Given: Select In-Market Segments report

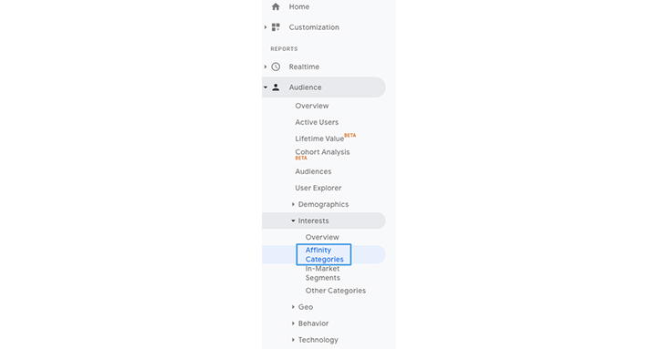Looking at the screenshot, I should [323, 273].
